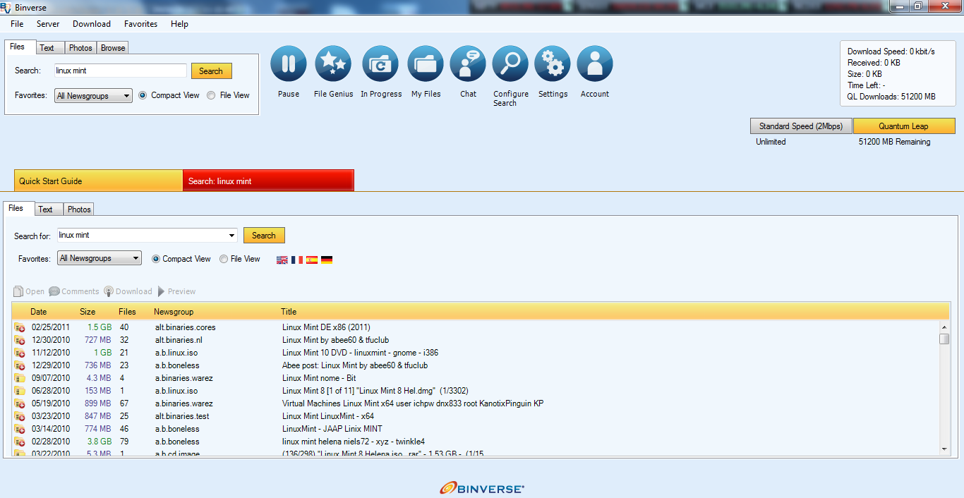Select File View radio in top search panel

click(x=211, y=95)
